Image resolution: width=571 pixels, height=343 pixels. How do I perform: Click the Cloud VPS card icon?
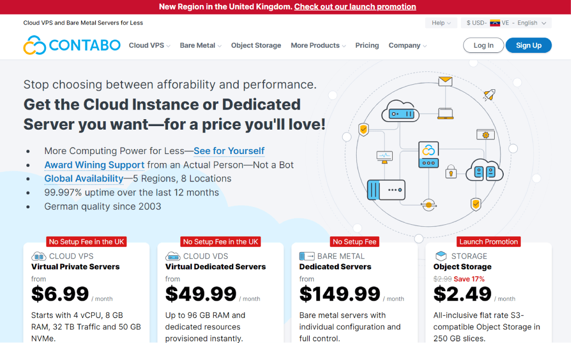tap(39, 256)
